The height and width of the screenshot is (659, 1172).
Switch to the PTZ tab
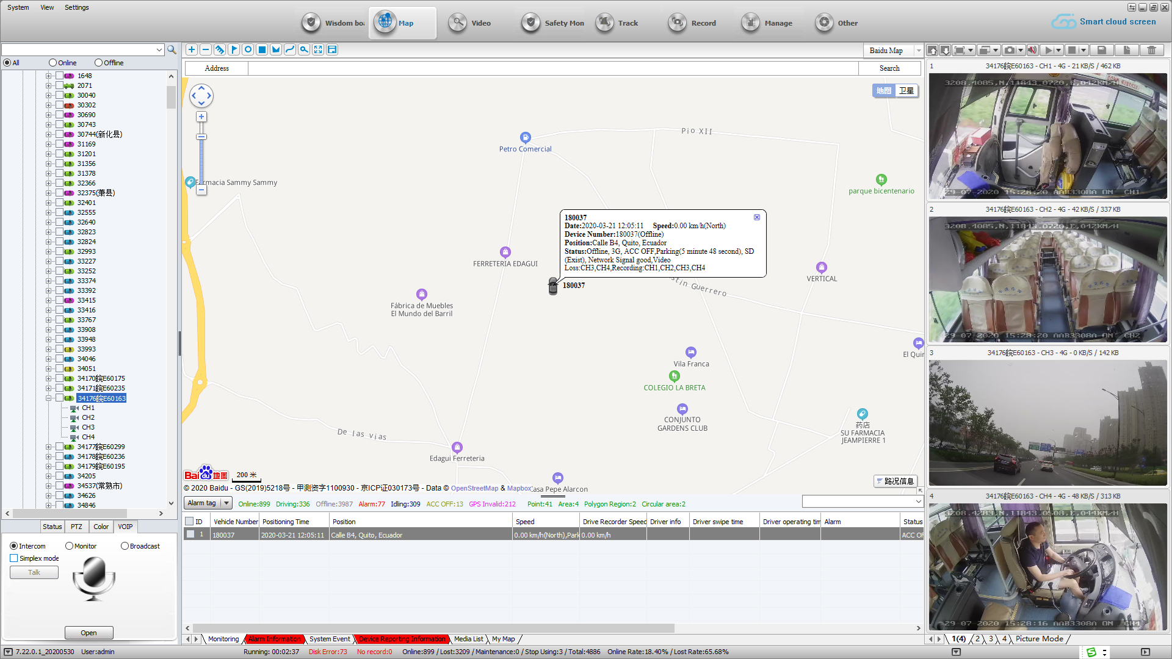(76, 527)
